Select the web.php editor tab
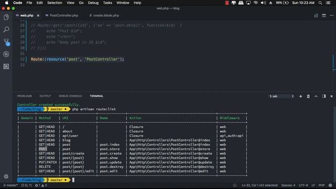 click(27, 15)
